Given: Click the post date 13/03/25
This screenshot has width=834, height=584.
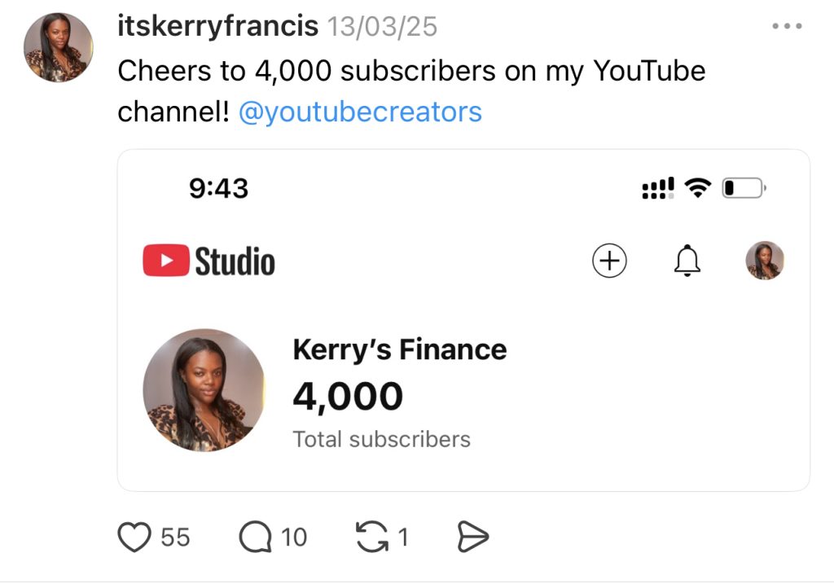Looking at the screenshot, I should (x=382, y=27).
